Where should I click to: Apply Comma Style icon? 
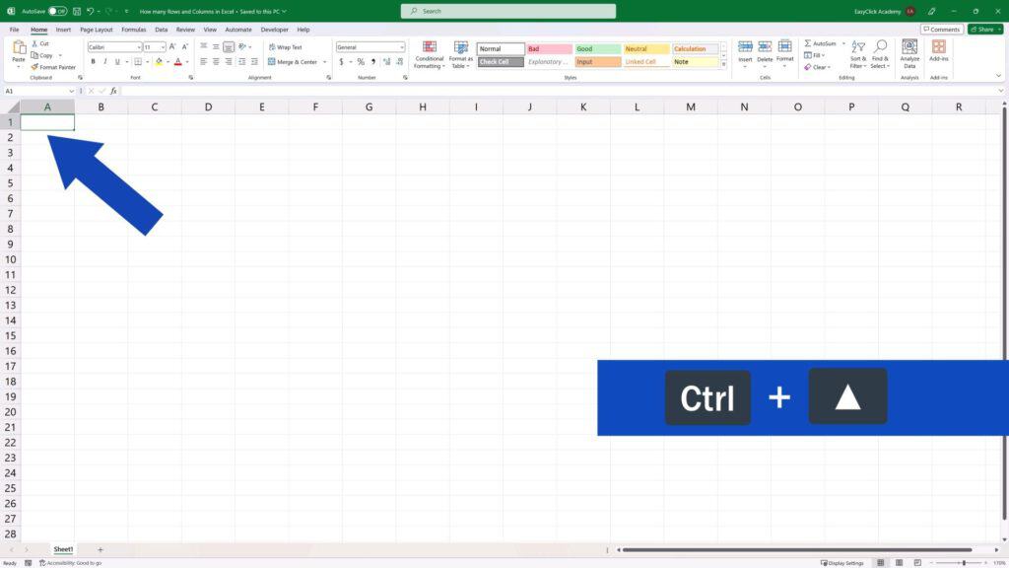(x=373, y=62)
